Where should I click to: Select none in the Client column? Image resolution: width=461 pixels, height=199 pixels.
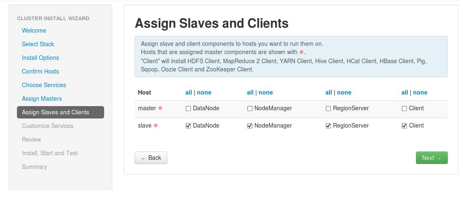(x=420, y=92)
